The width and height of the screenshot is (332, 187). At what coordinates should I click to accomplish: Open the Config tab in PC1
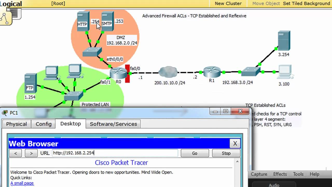44,124
